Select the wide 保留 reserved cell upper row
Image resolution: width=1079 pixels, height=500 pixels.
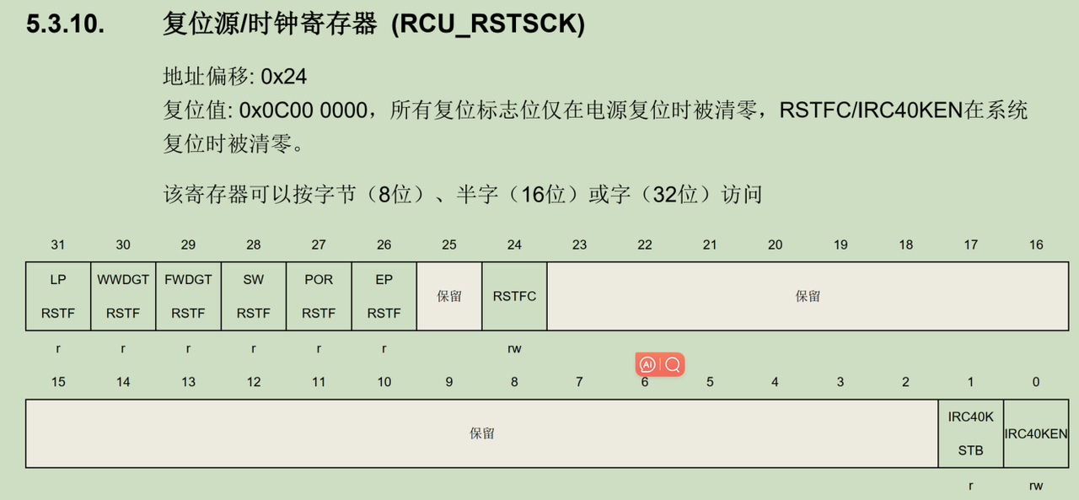click(x=807, y=296)
